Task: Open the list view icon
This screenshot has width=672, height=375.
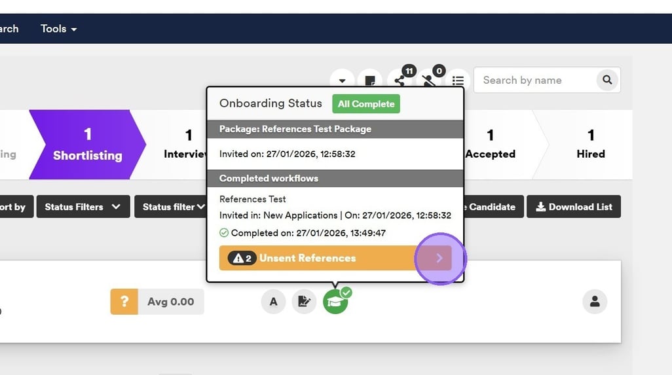Action: coord(458,80)
